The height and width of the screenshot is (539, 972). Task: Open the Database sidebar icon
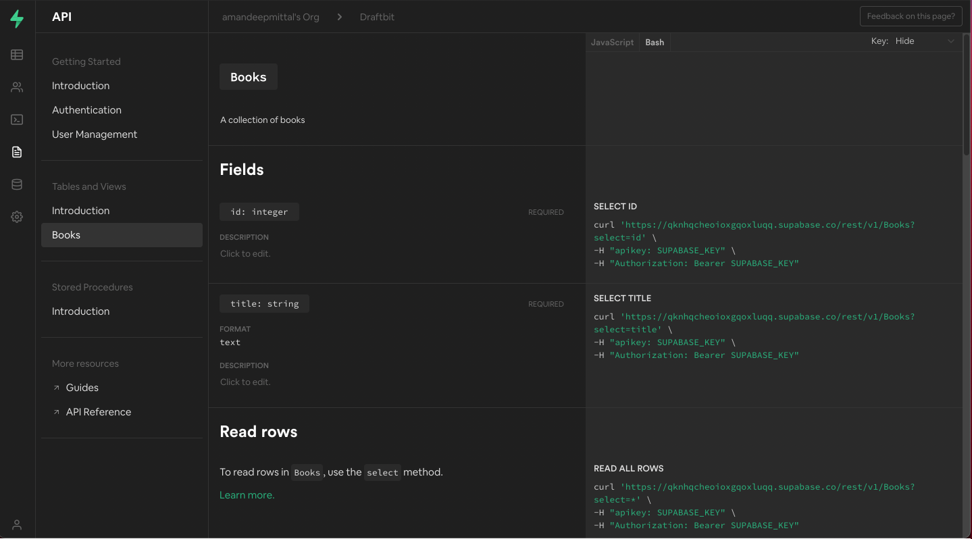click(17, 184)
